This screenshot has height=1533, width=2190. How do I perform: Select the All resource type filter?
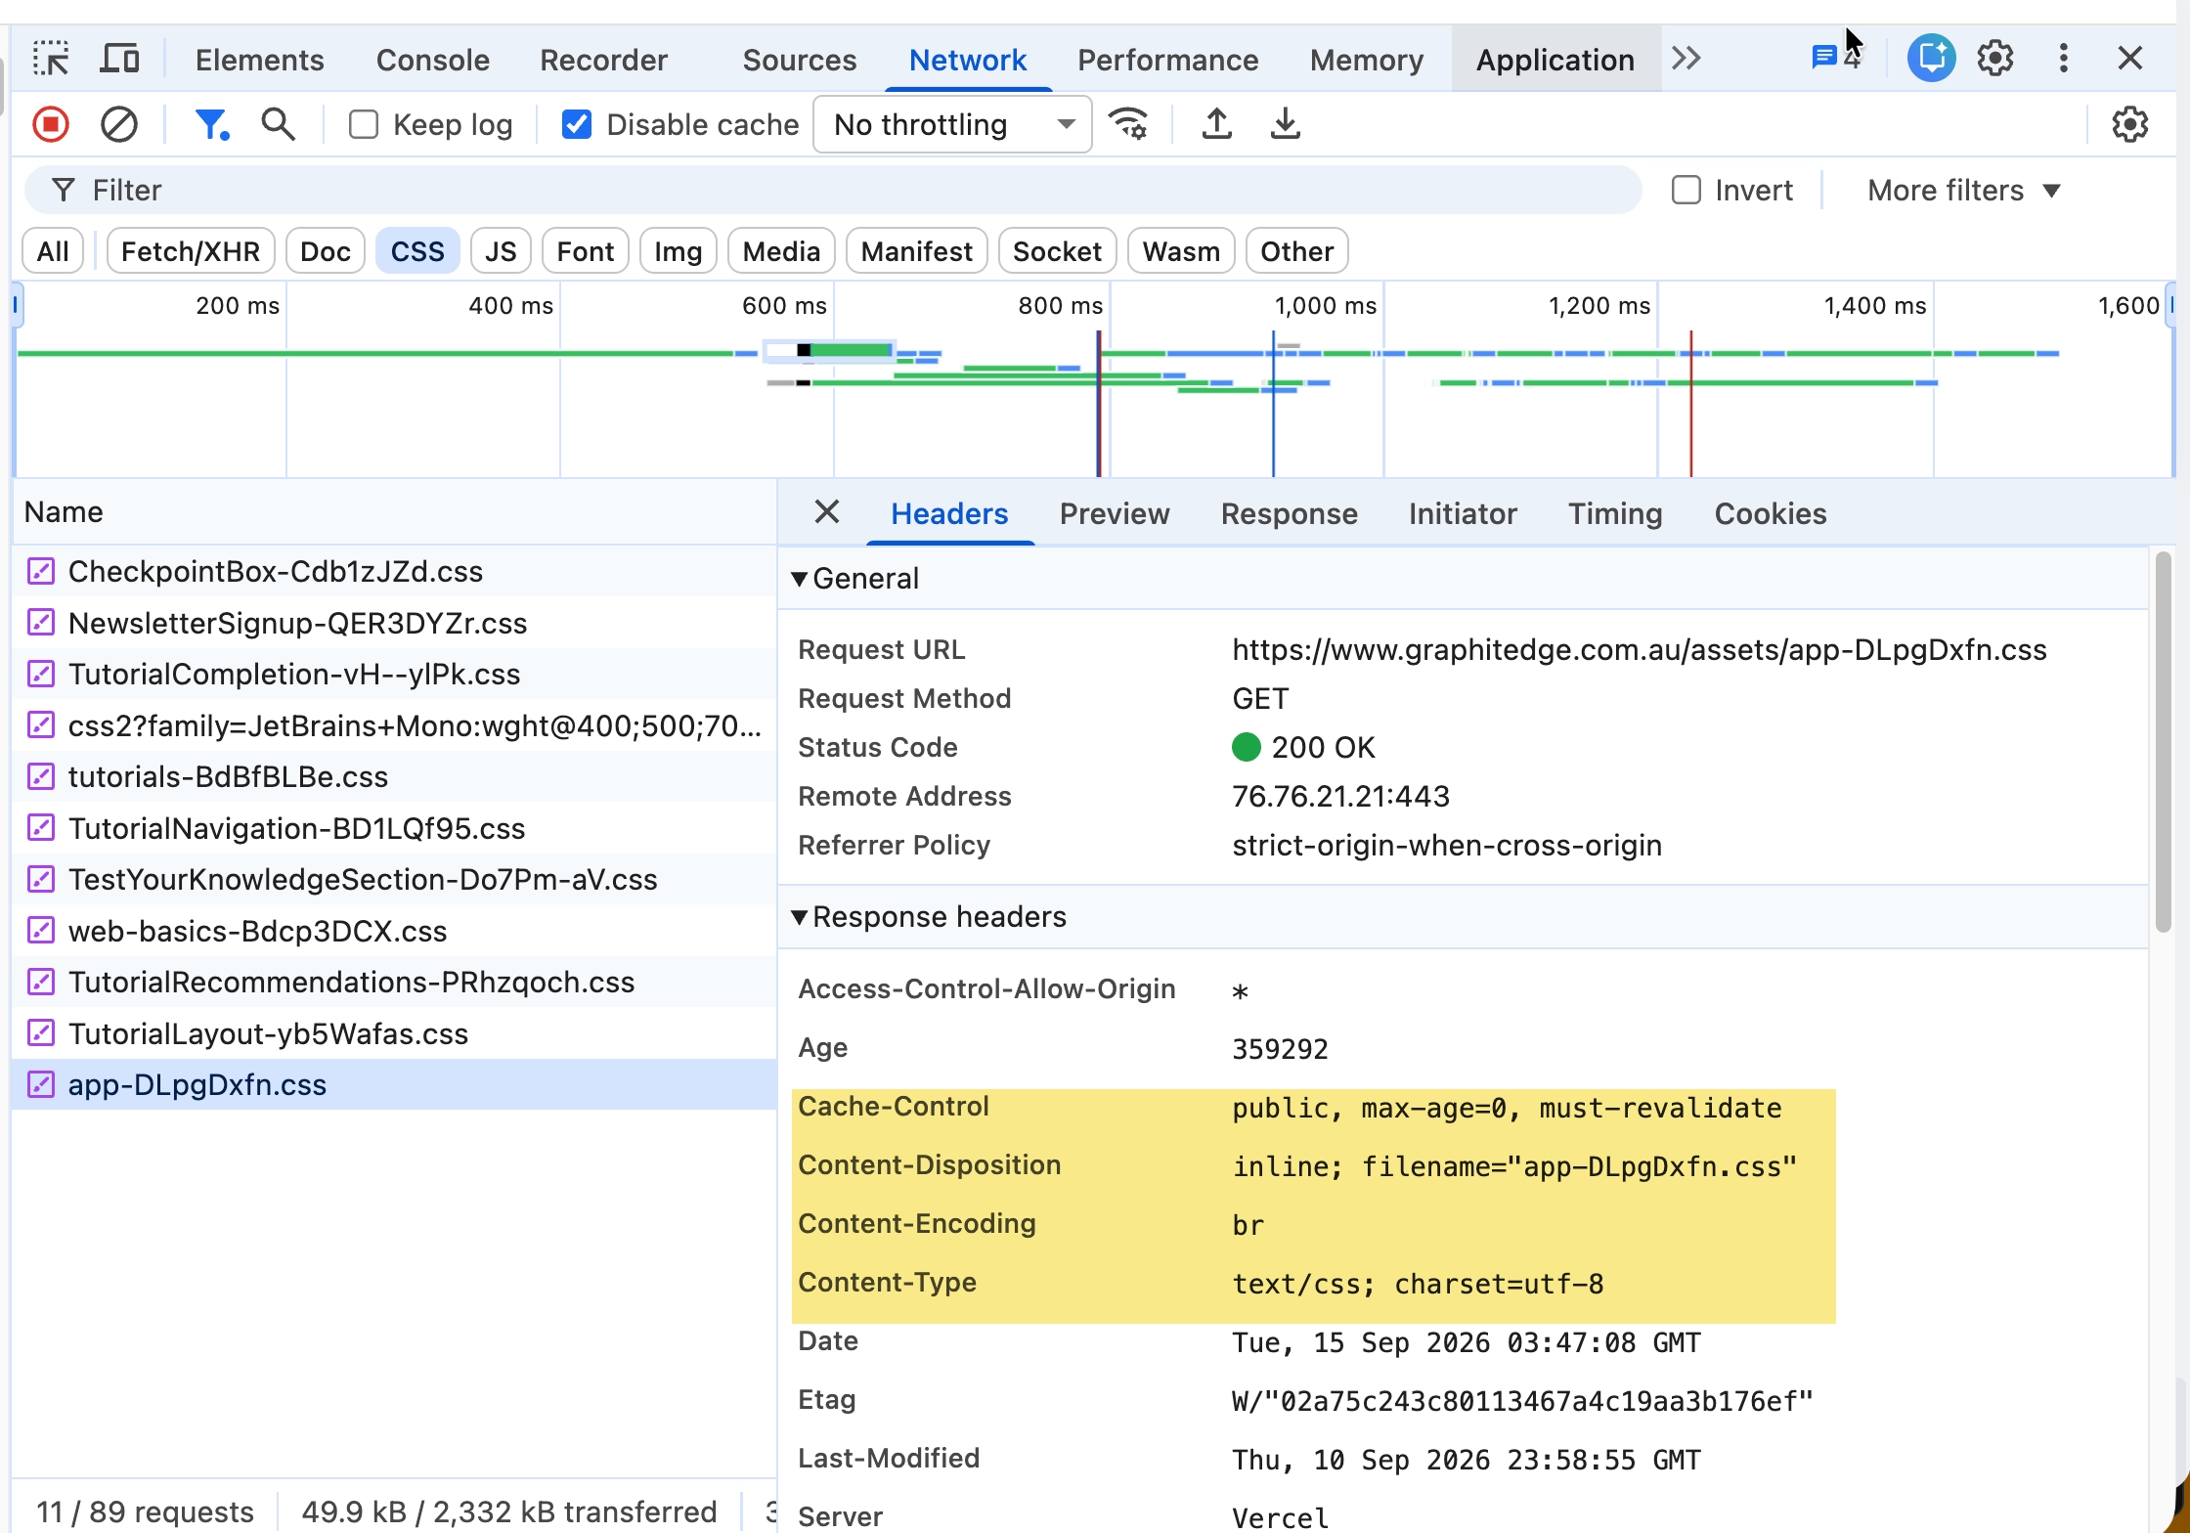pyautogui.click(x=53, y=251)
